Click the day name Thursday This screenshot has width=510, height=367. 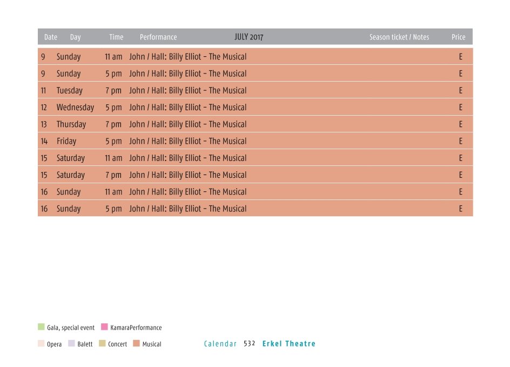coord(71,124)
